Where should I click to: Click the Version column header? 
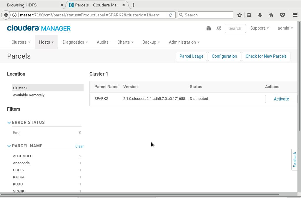tap(130, 87)
